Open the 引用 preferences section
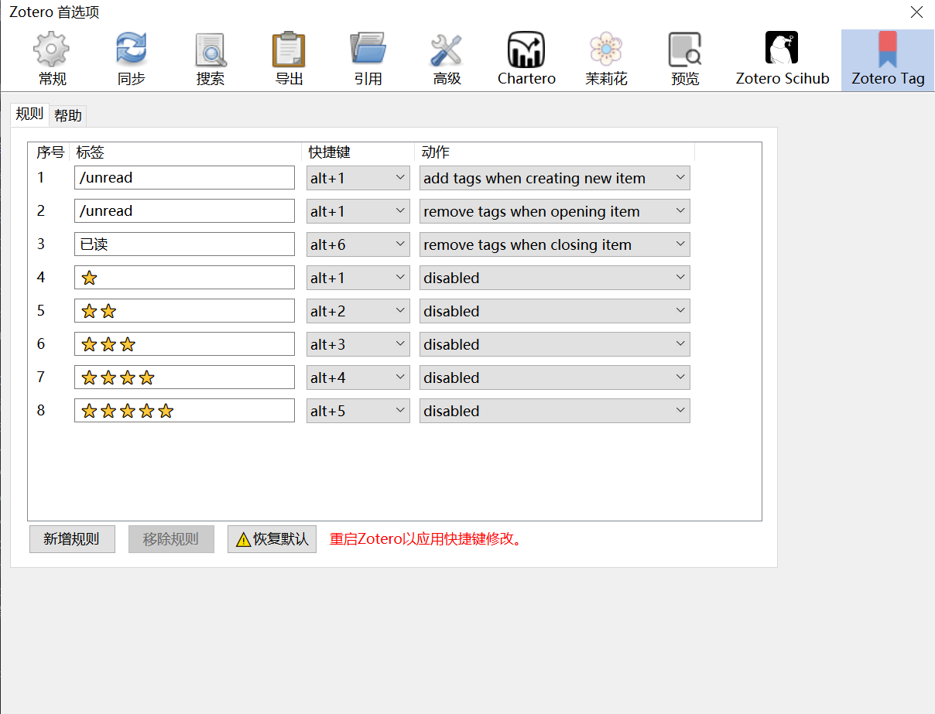935x714 pixels. click(368, 58)
